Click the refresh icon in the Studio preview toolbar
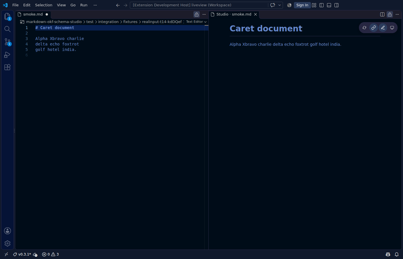This screenshot has width=403, height=259. 364,28
